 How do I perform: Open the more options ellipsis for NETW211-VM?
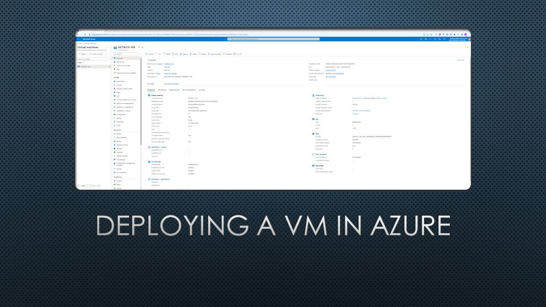point(110,67)
